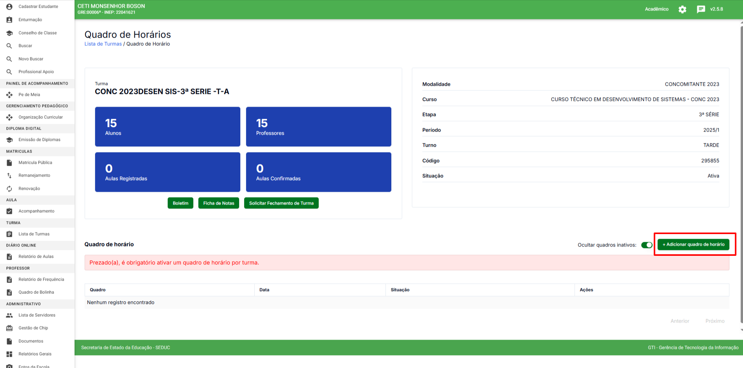Click the Conselho de Classe graduation cap icon

coord(9,33)
